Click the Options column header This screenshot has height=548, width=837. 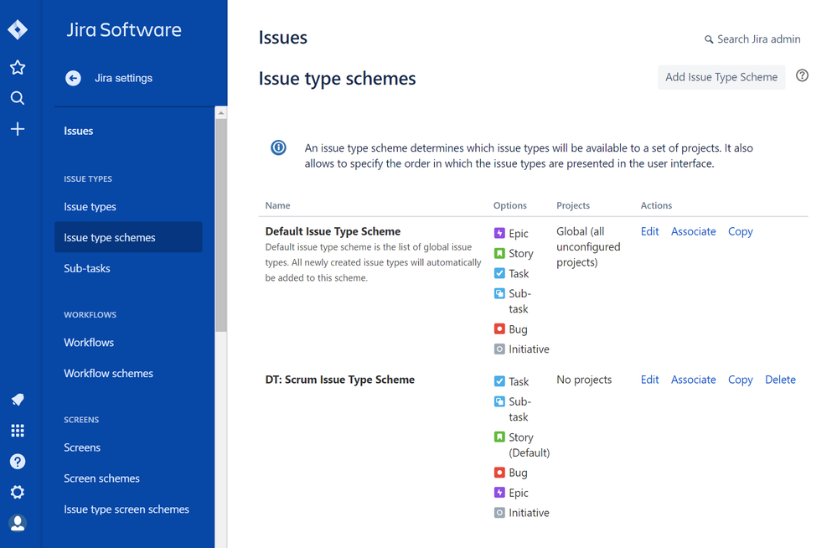(x=509, y=205)
